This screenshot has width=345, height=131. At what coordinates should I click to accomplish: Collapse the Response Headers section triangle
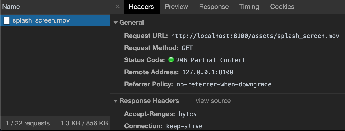coord(116,101)
